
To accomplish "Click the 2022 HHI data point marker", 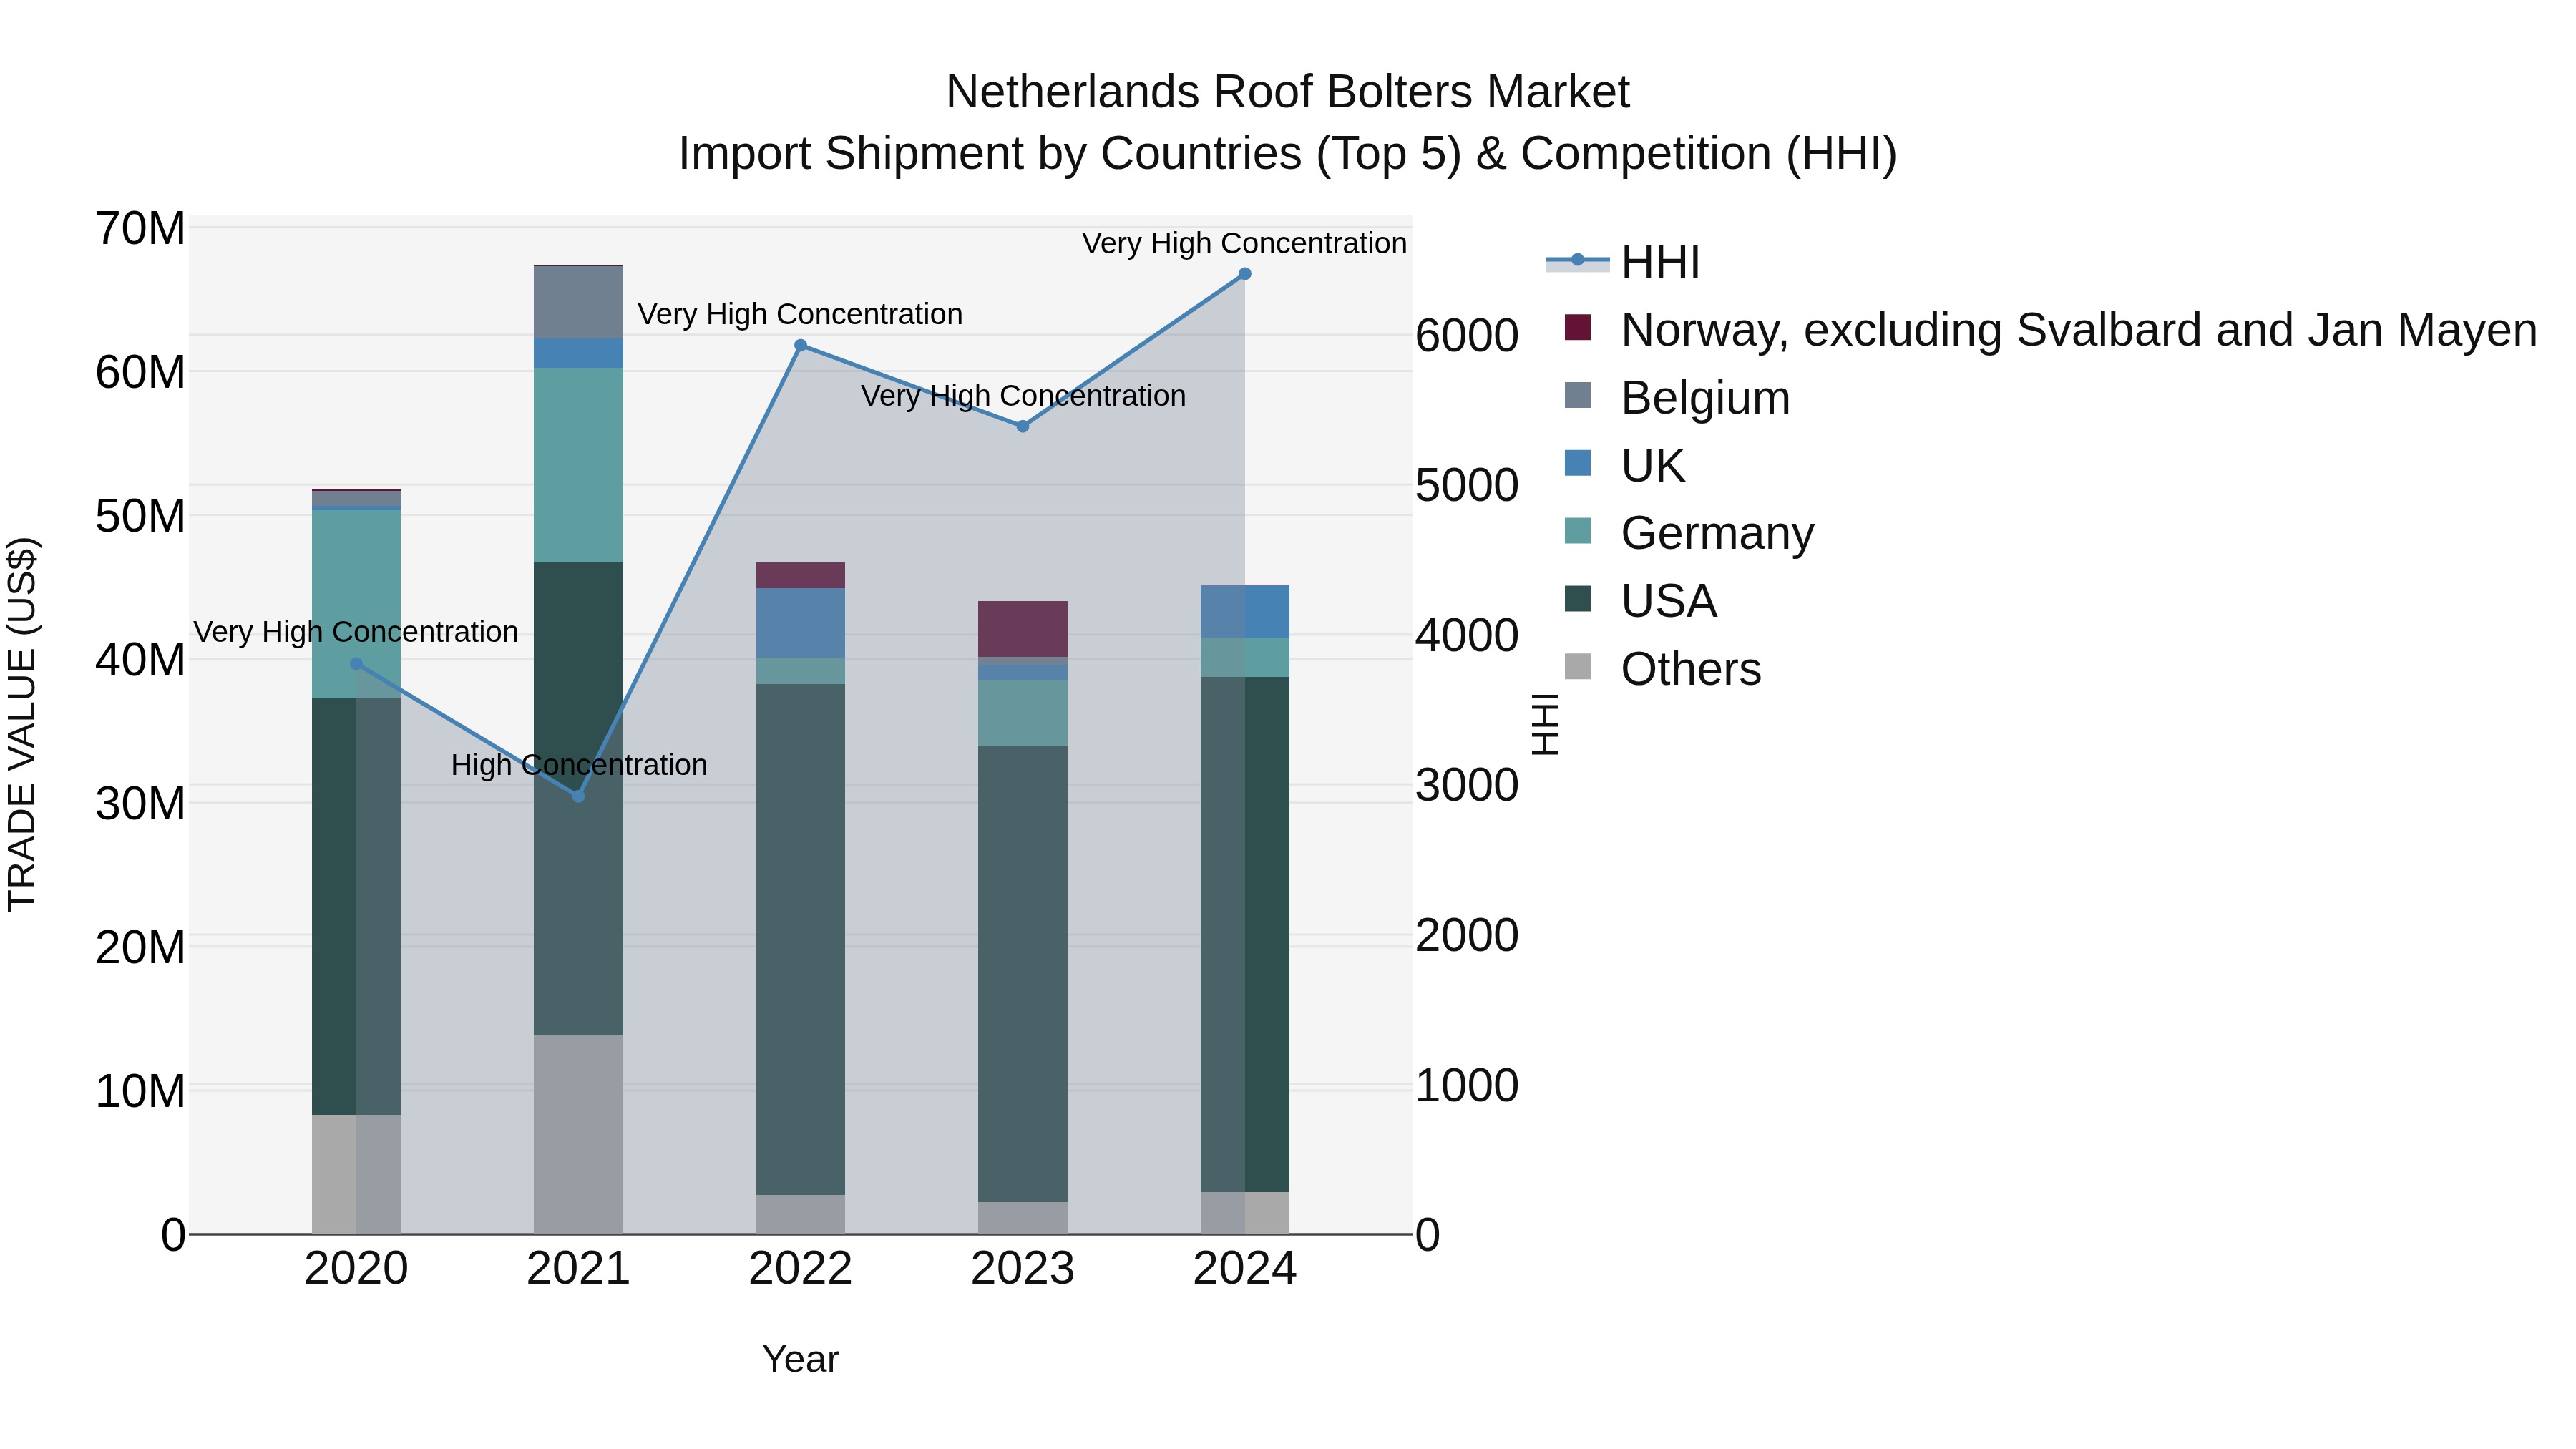I will [800, 346].
